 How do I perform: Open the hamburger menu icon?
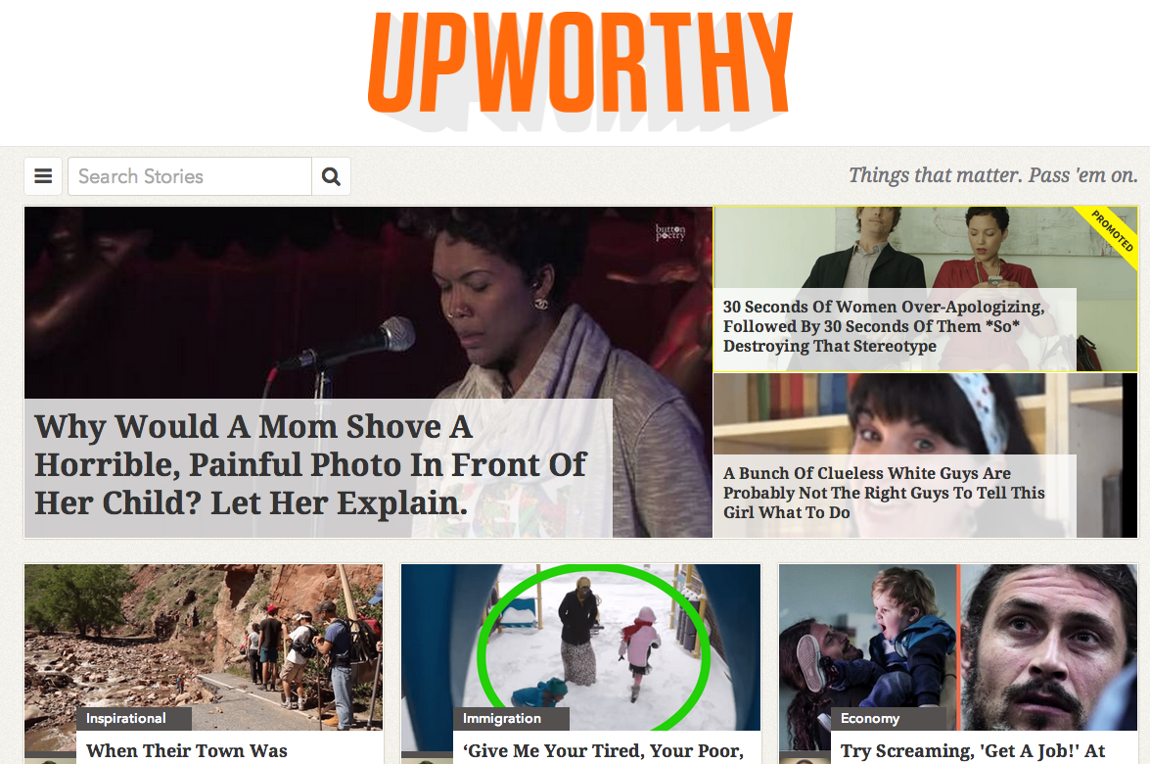pyautogui.click(x=43, y=176)
